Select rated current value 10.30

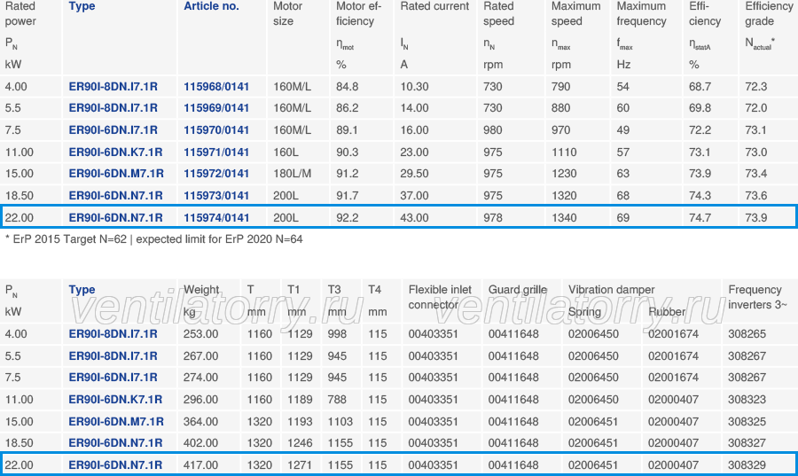[x=414, y=87]
